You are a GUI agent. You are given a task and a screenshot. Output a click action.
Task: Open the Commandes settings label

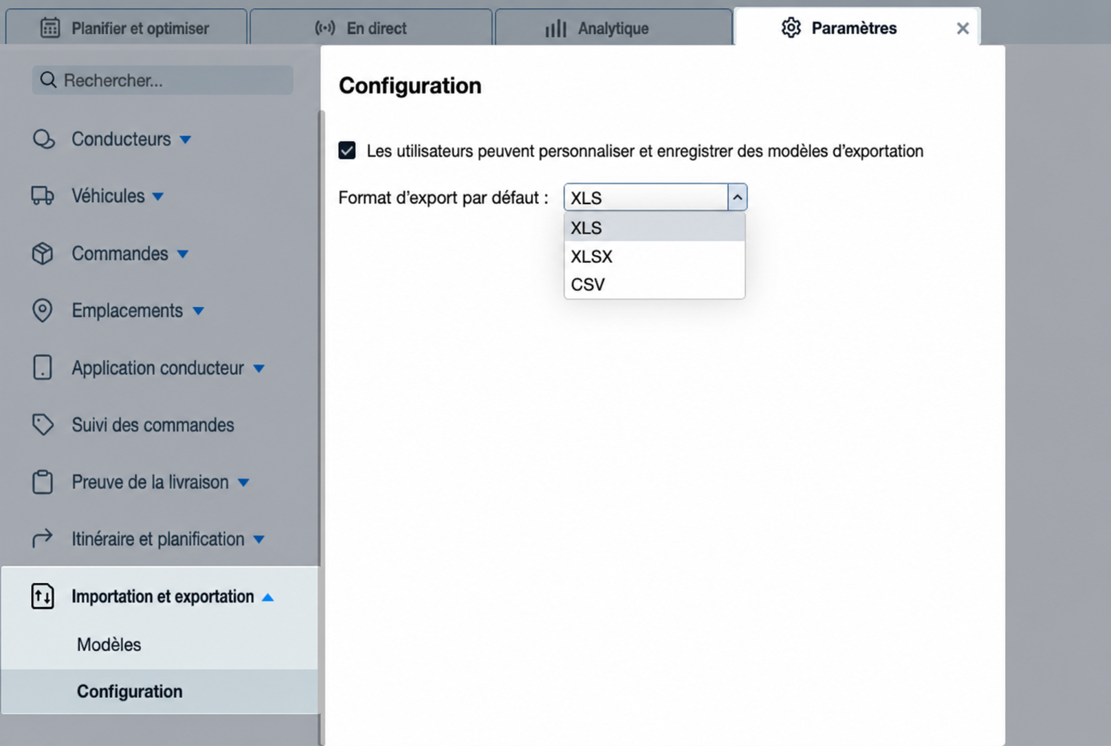120,253
